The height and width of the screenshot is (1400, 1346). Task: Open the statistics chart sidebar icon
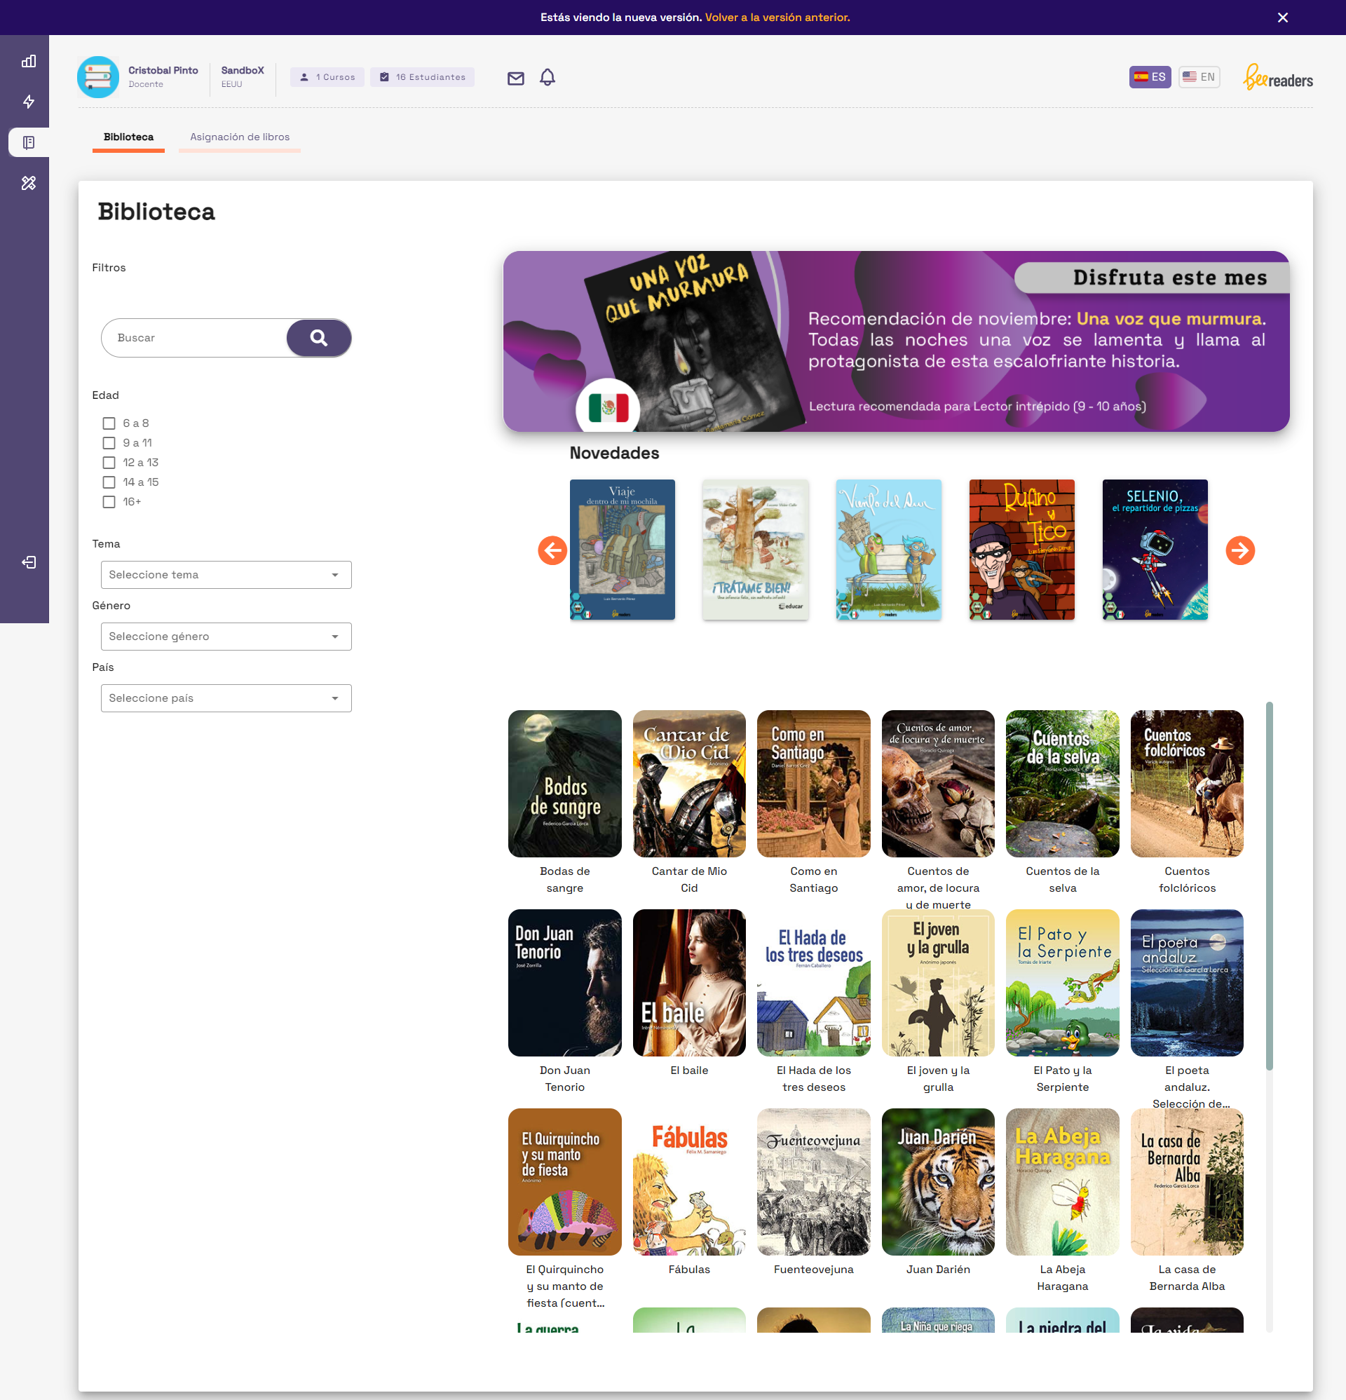tap(29, 62)
